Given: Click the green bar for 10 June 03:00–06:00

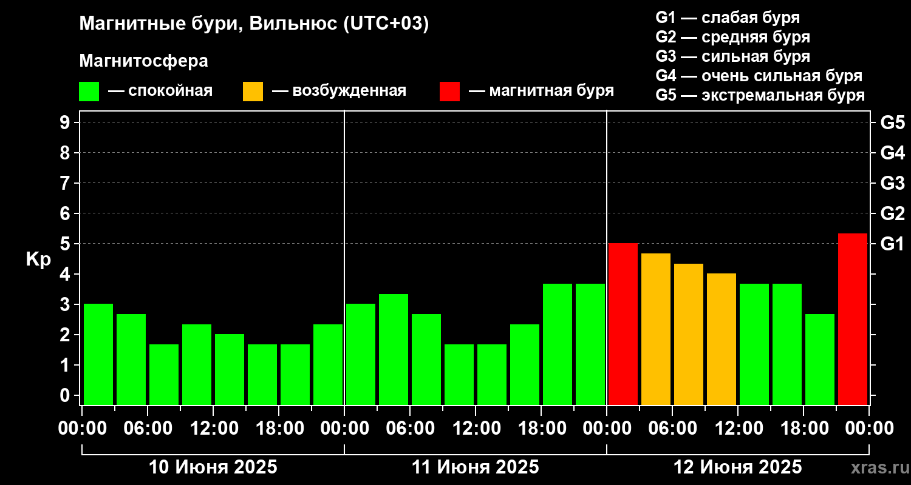Looking at the screenshot, I should [131, 360].
